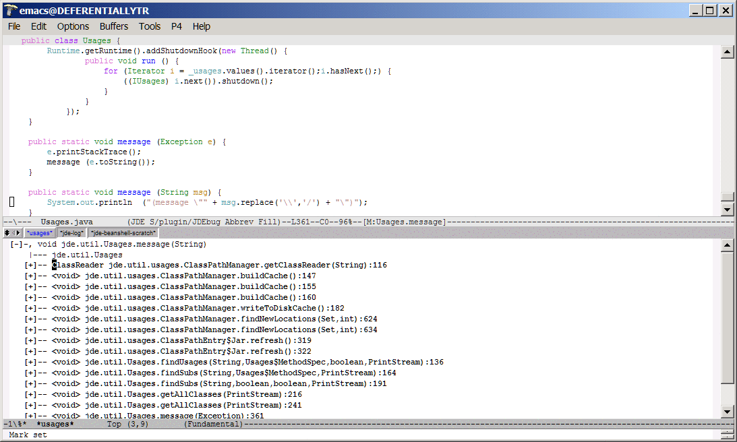Image resolution: width=737 pixels, height=442 pixels.
Task: Switch to the *jde-beanshell-scratch* tab
Action: tap(123, 232)
